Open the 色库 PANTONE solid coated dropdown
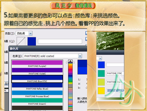147x111 pixels. (52, 56)
